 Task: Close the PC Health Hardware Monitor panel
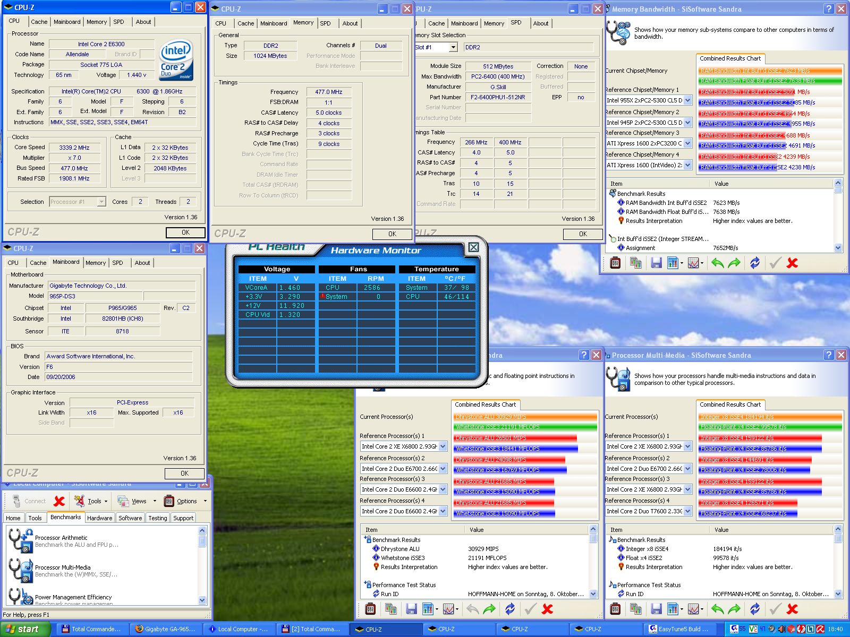[x=473, y=247]
